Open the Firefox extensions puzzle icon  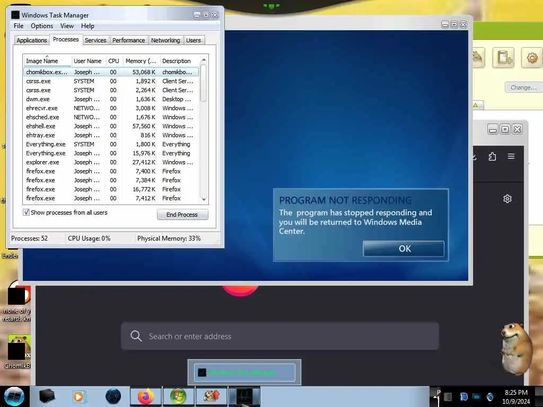tap(492, 156)
